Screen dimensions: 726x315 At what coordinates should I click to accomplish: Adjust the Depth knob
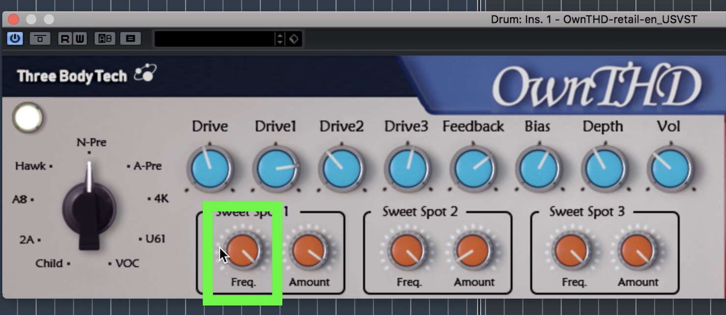pos(604,168)
